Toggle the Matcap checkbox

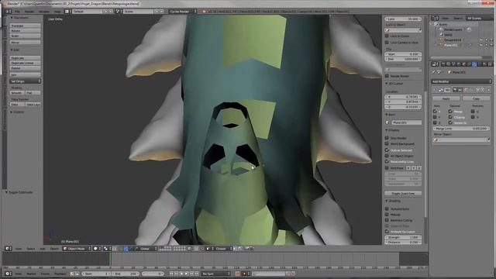point(387,215)
